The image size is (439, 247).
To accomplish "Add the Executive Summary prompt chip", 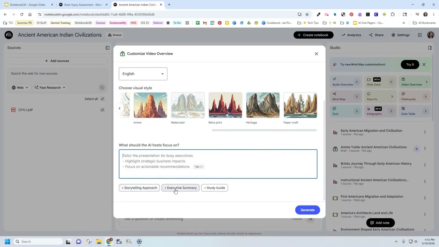I will [x=180, y=188].
